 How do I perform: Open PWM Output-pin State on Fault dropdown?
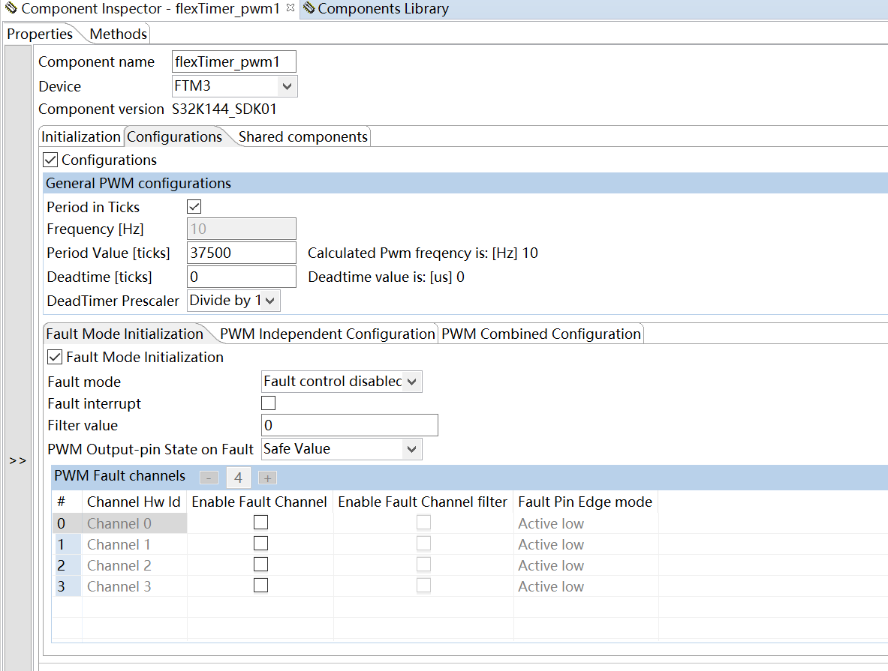point(342,449)
